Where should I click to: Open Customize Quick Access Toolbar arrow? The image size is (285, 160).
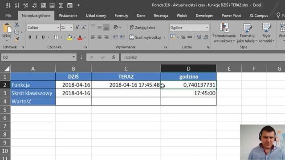(78, 5)
